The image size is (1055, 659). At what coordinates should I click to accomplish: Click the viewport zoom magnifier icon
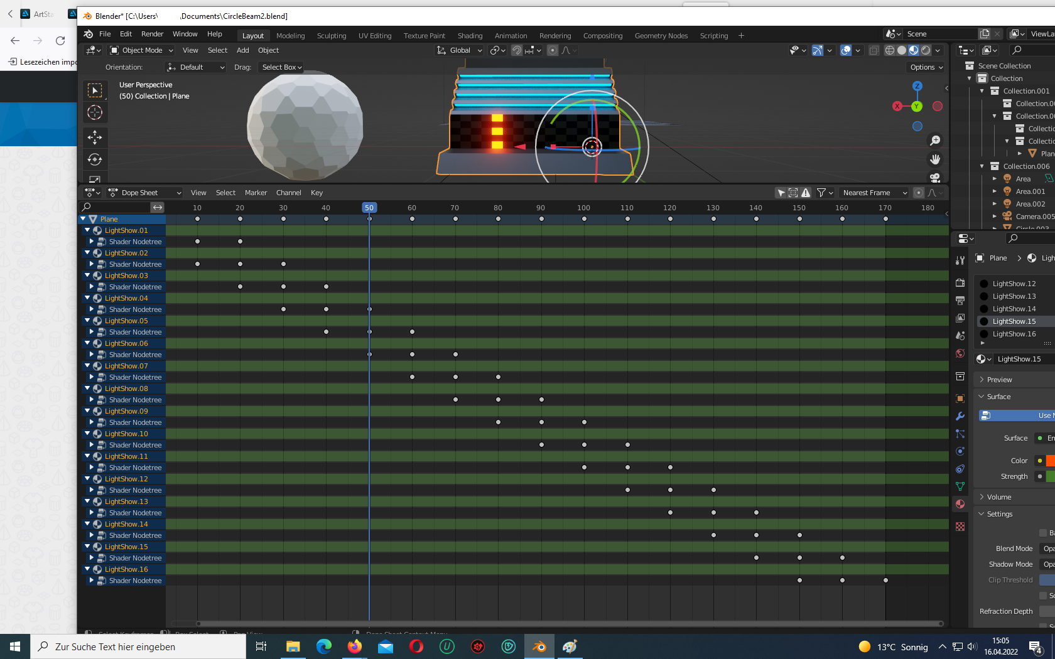[x=935, y=141]
